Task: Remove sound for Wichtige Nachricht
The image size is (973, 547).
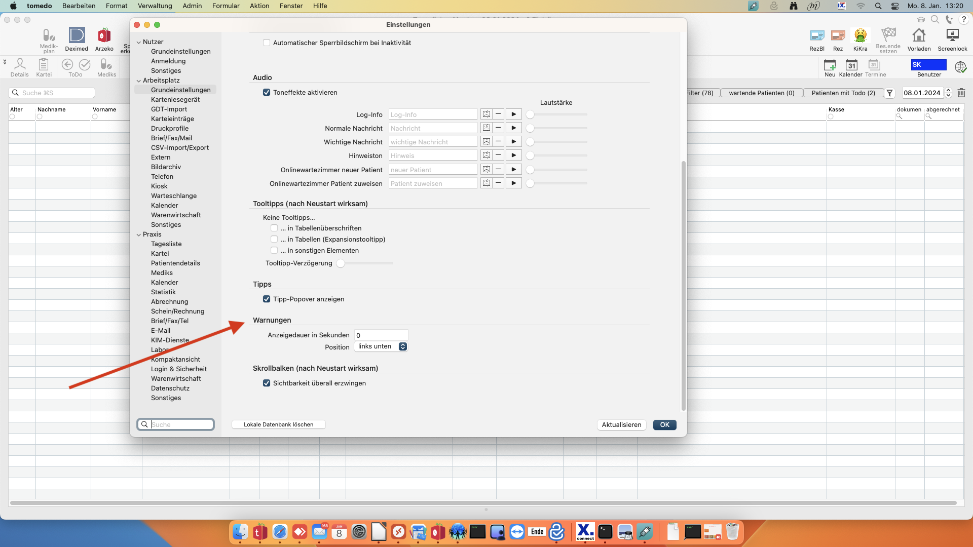Action: pos(498,142)
